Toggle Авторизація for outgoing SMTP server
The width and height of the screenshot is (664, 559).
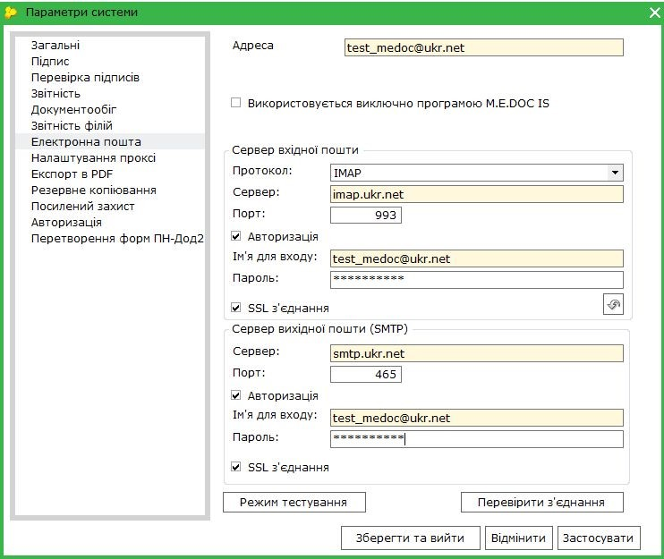coord(236,395)
